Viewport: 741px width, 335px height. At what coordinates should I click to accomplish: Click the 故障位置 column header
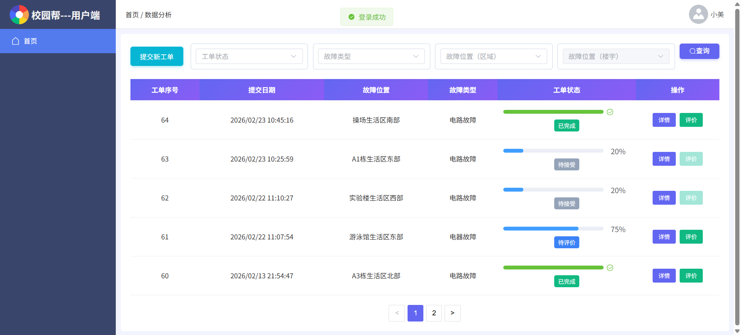[x=376, y=90]
